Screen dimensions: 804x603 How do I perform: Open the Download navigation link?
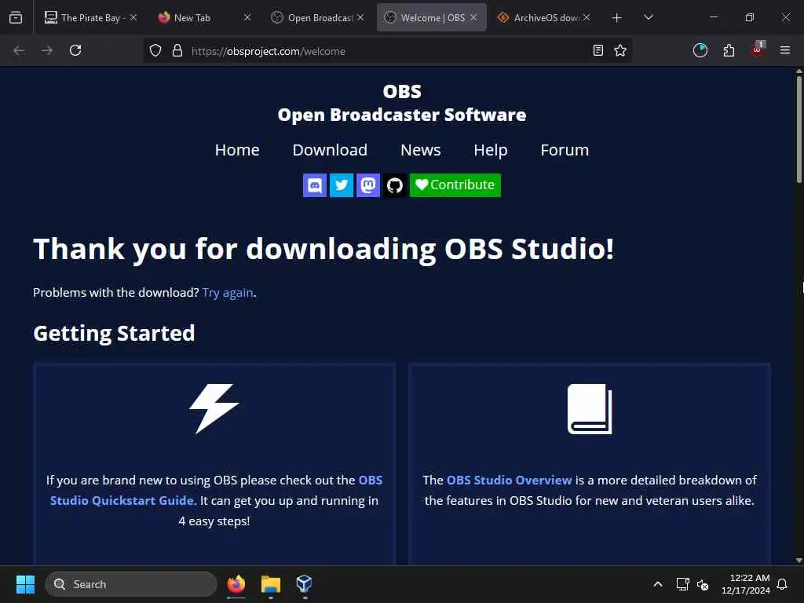[x=330, y=150]
